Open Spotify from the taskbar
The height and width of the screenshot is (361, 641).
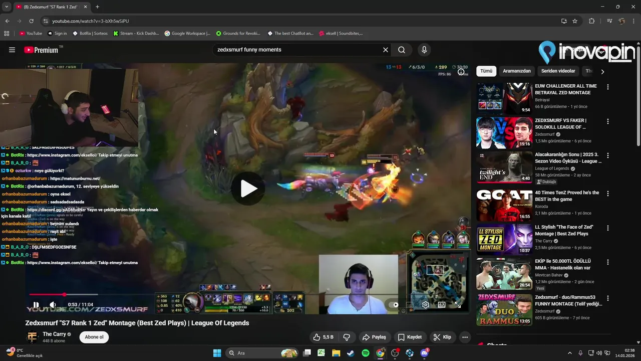point(366,353)
